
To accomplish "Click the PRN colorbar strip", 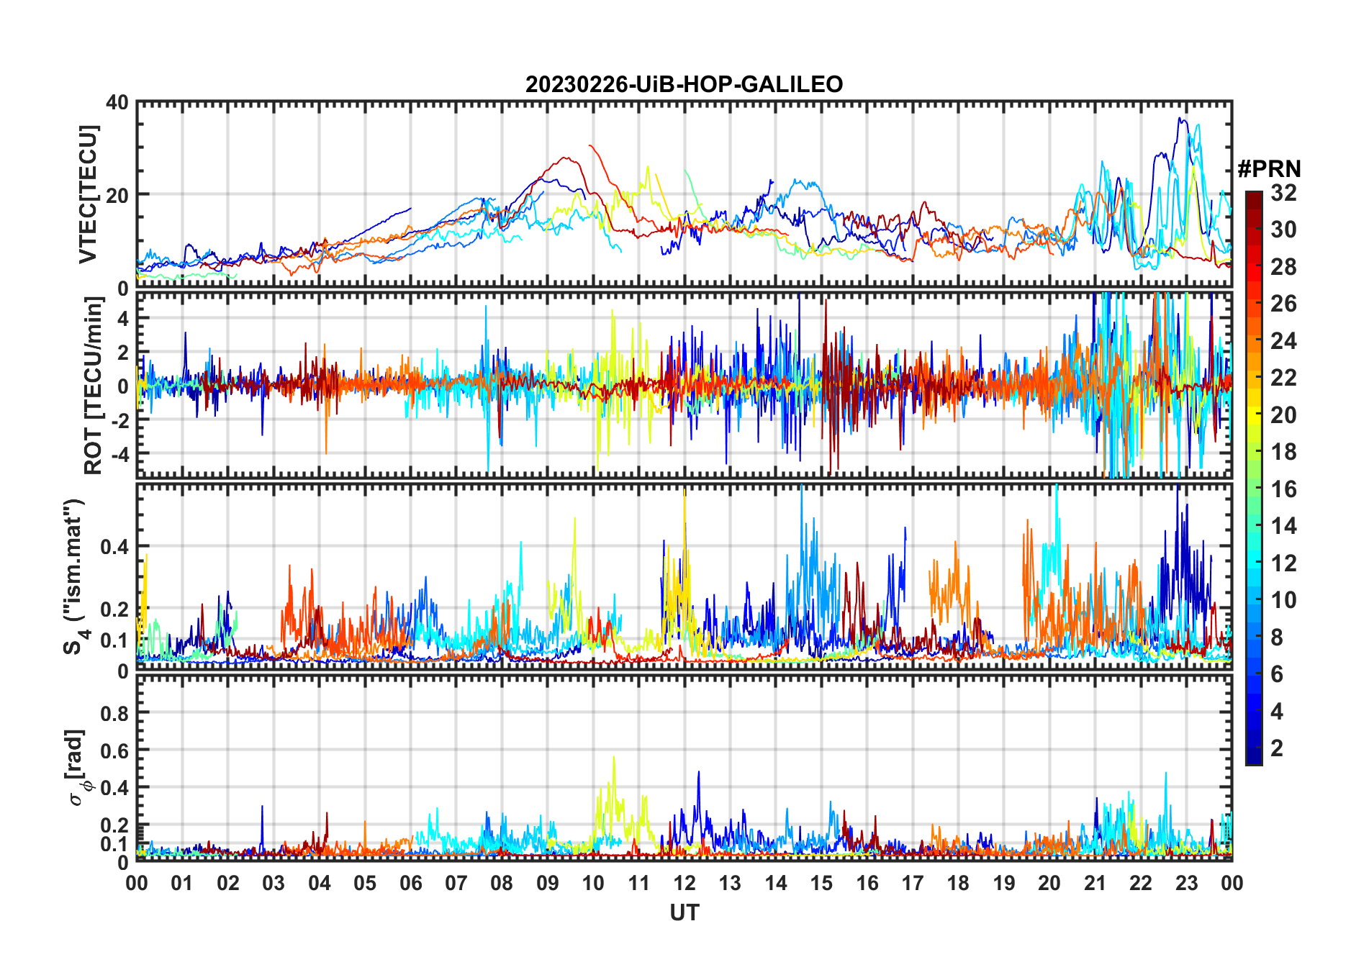I will (1254, 478).
